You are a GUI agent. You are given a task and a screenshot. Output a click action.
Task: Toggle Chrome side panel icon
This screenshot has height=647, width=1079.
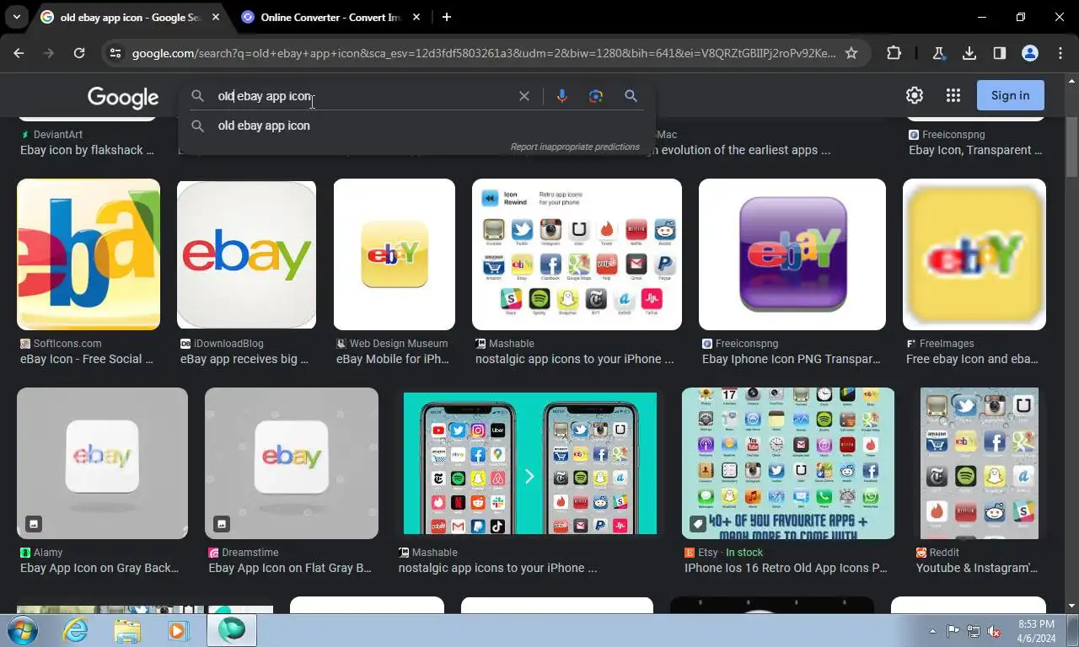click(x=1000, y=53)
